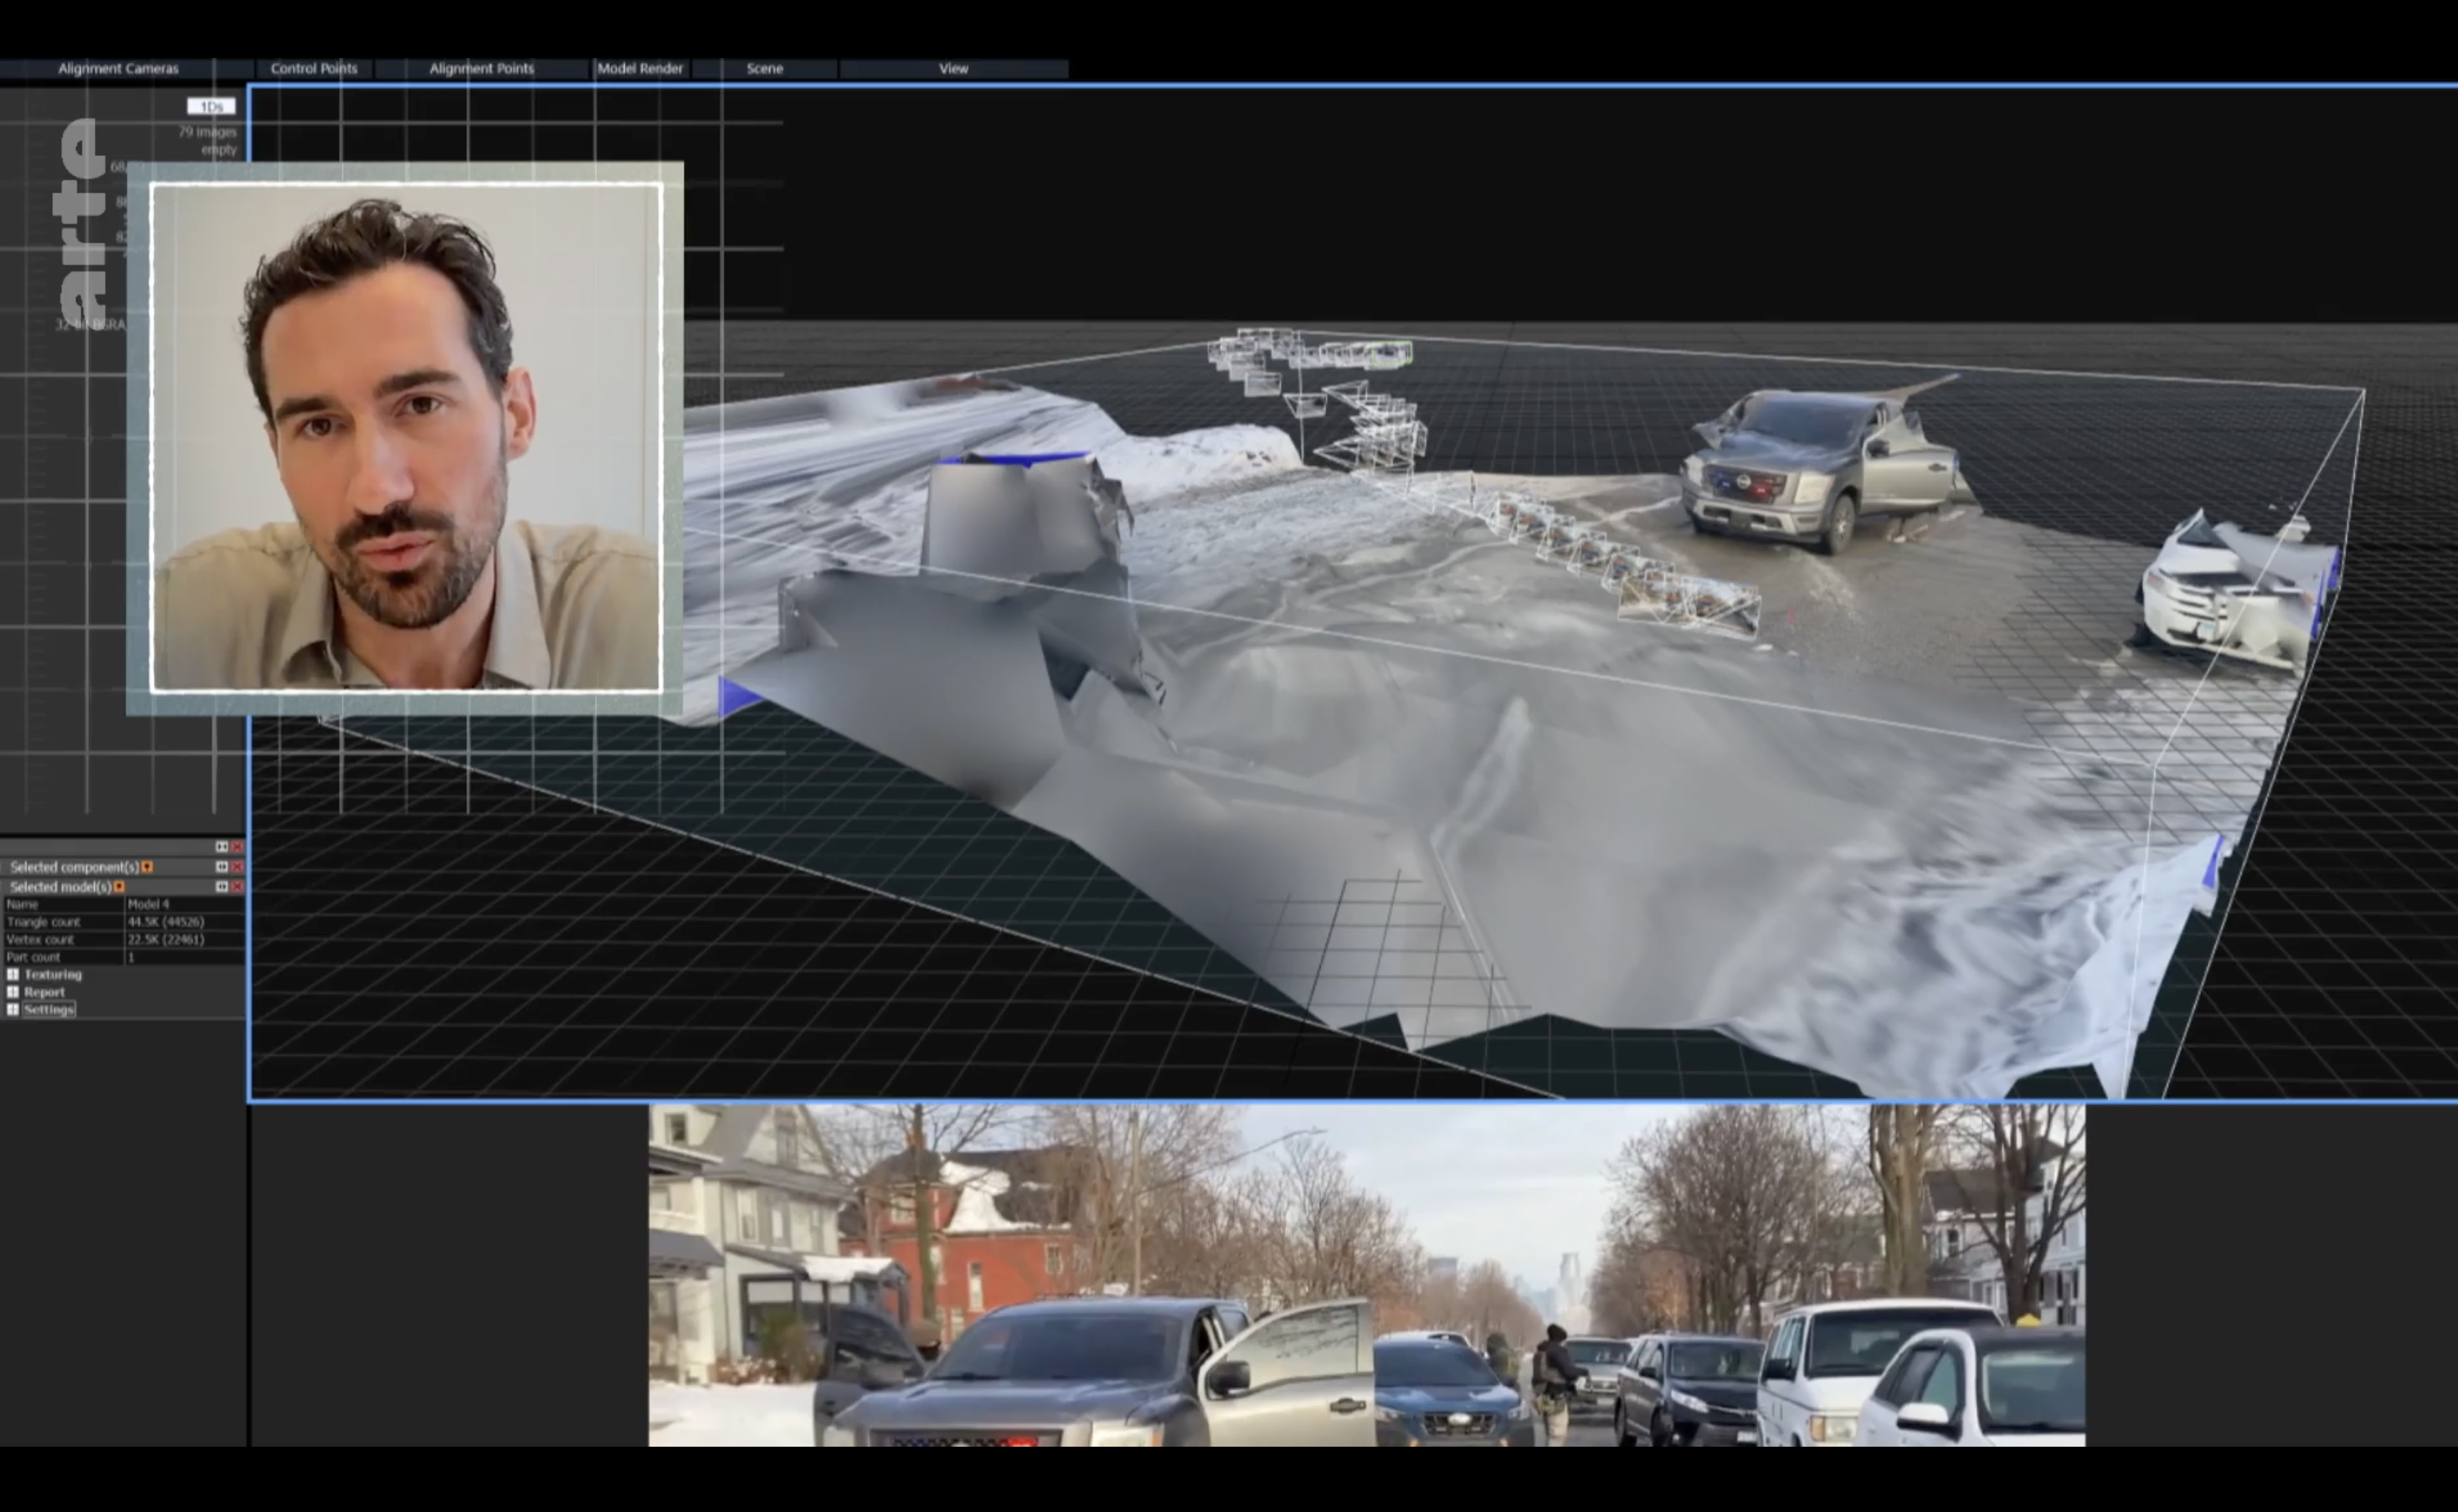The height and width of the screenshot is (1512, 2458).
Task: Click the Report label
Action: [x=44, y=992]
